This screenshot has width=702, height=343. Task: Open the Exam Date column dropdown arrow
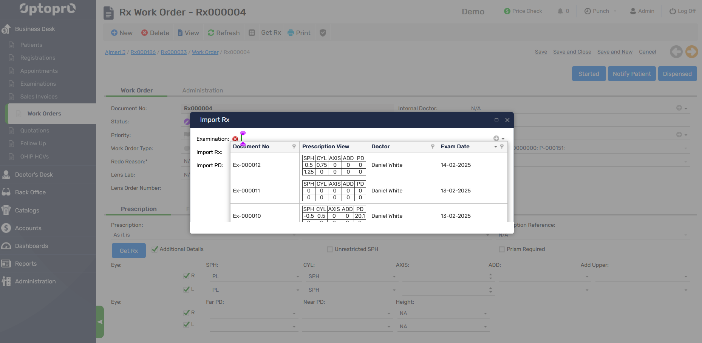click(x=495, y=146)
